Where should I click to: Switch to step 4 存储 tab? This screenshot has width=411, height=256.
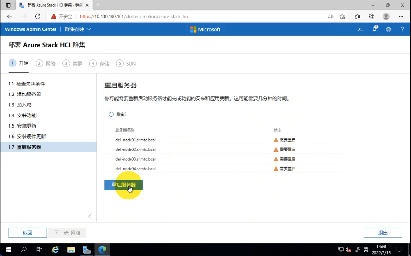(99, 64)
